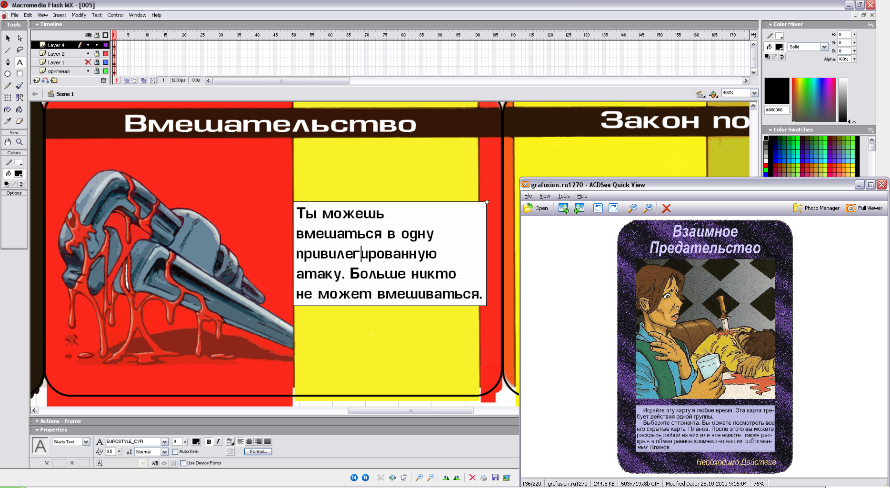Viewport: 890px width, 488px height.
Task: Select the Subselection tool
Action: (20, 38)
